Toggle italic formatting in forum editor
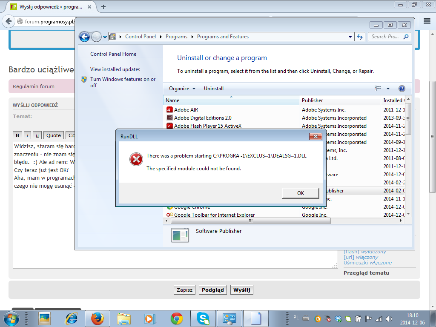 (x=27, y=135)
